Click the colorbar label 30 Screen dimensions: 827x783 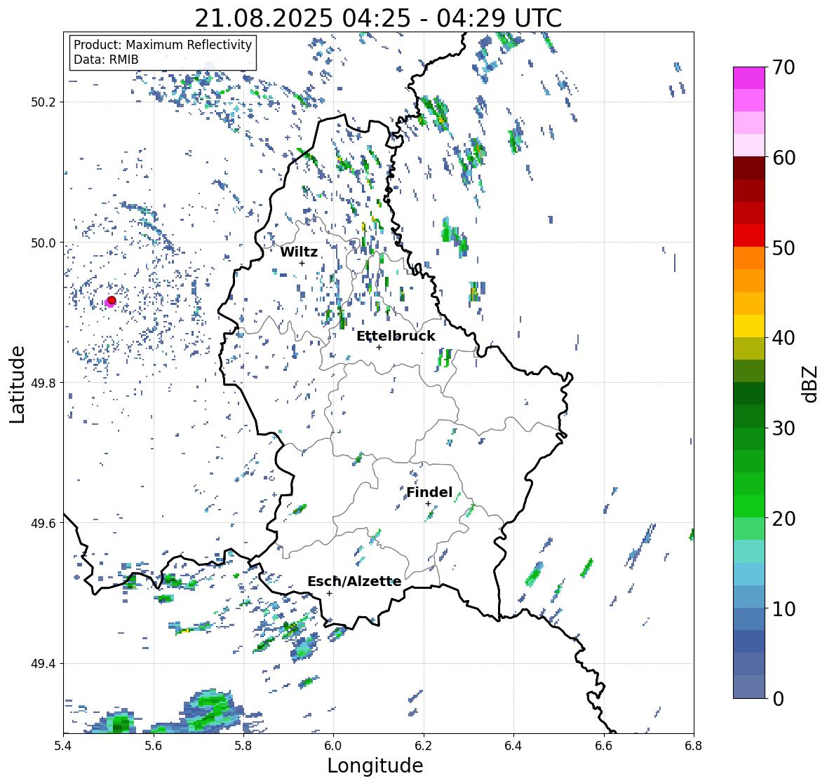(x=784, y=428)
